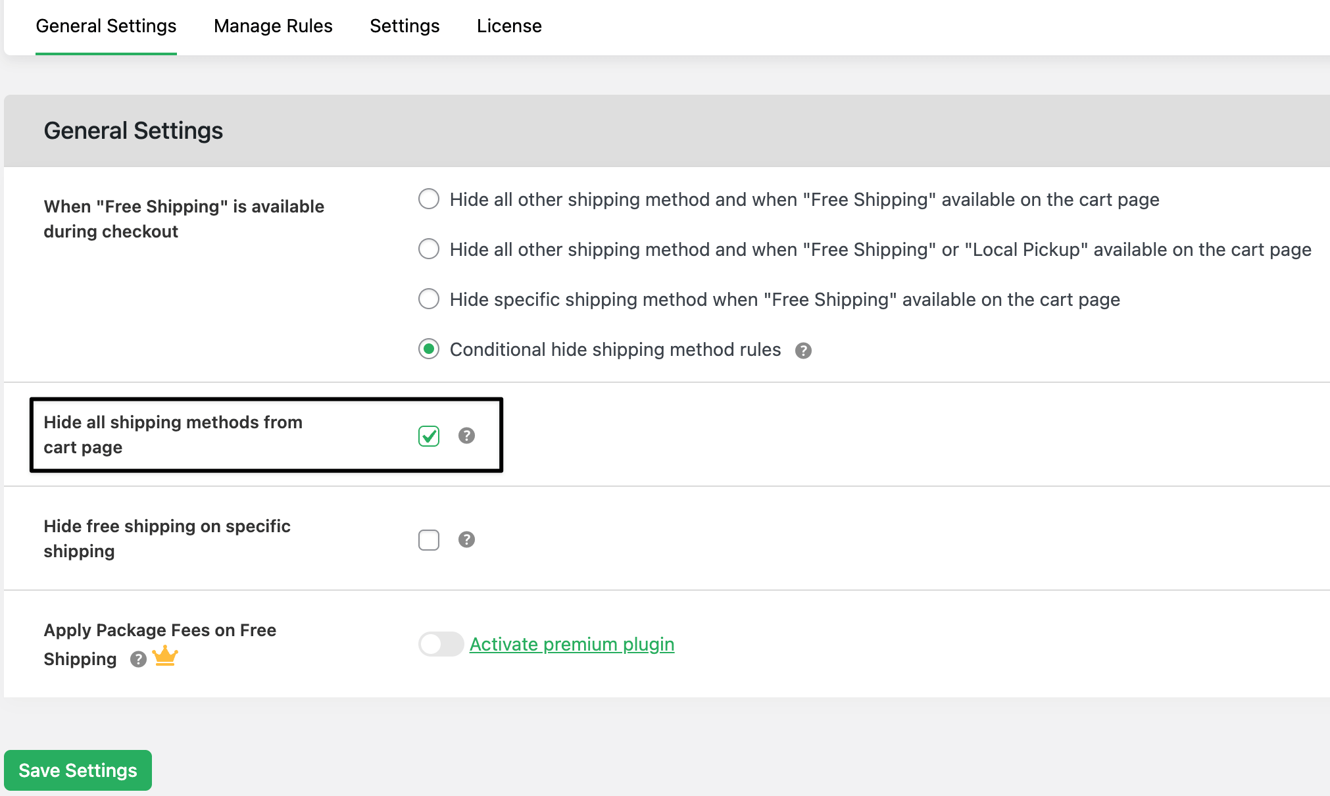This screenshot has width=1330, height=796.
Task: Click the help icon for Apply Package Fees
Action: 137,660
